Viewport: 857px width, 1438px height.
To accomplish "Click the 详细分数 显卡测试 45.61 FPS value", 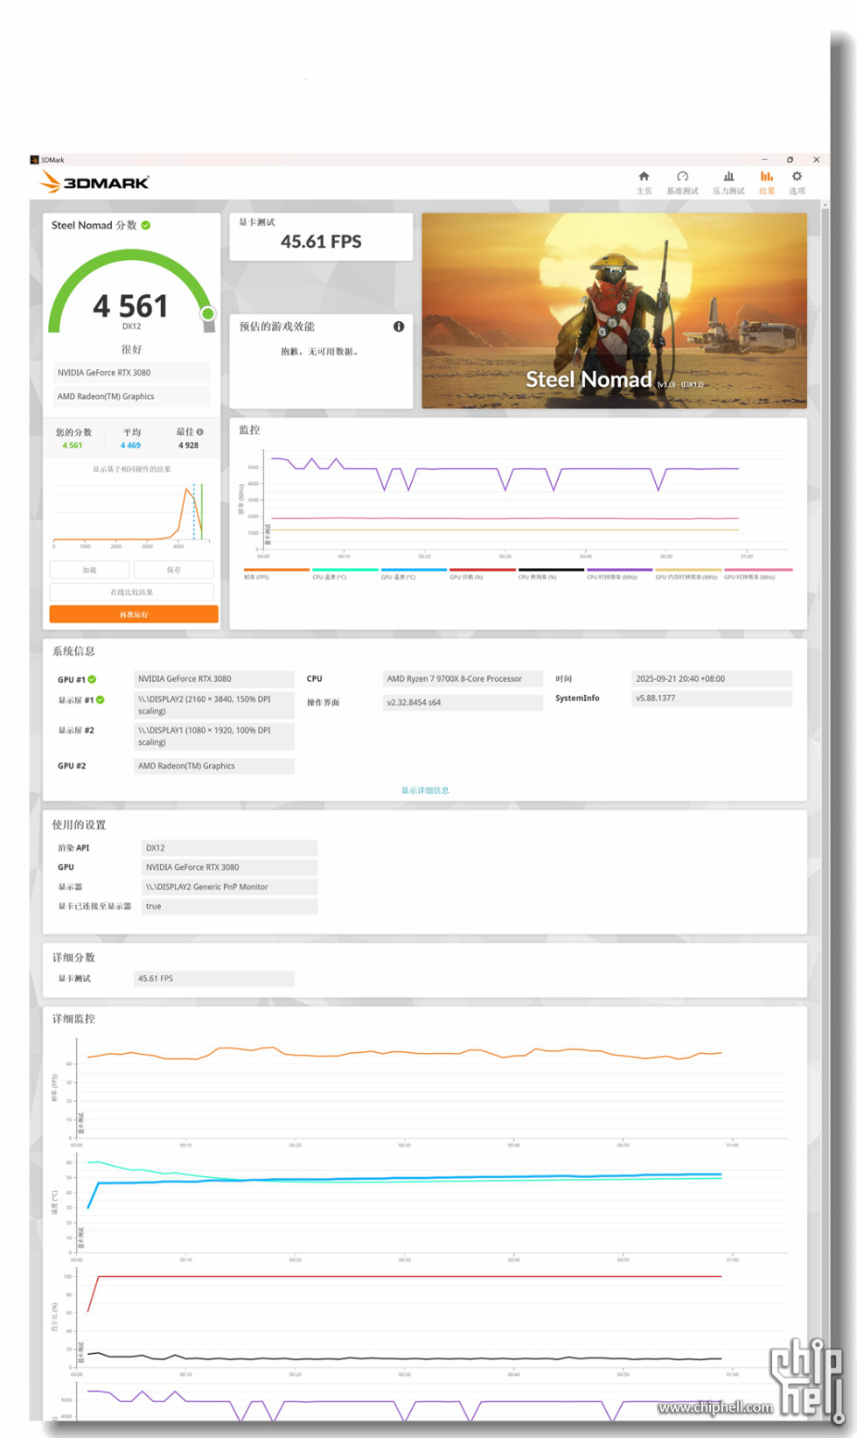I will tap(214, 979).
